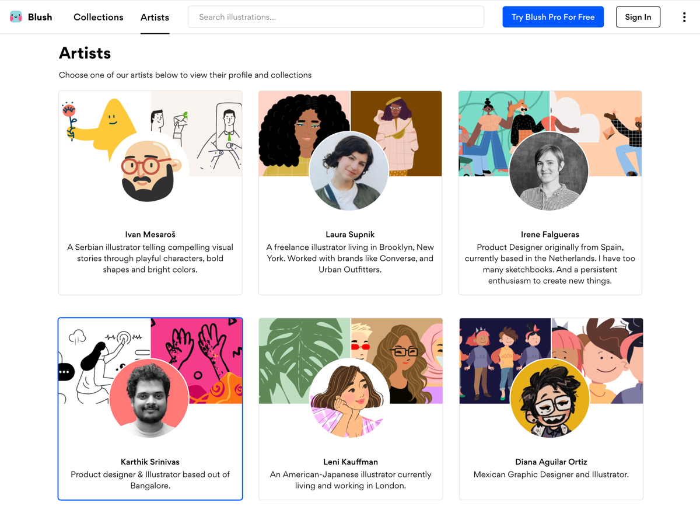Open the three-dot overflow menu
Viewport: 700px width, 513px height.
pos(684,17)
